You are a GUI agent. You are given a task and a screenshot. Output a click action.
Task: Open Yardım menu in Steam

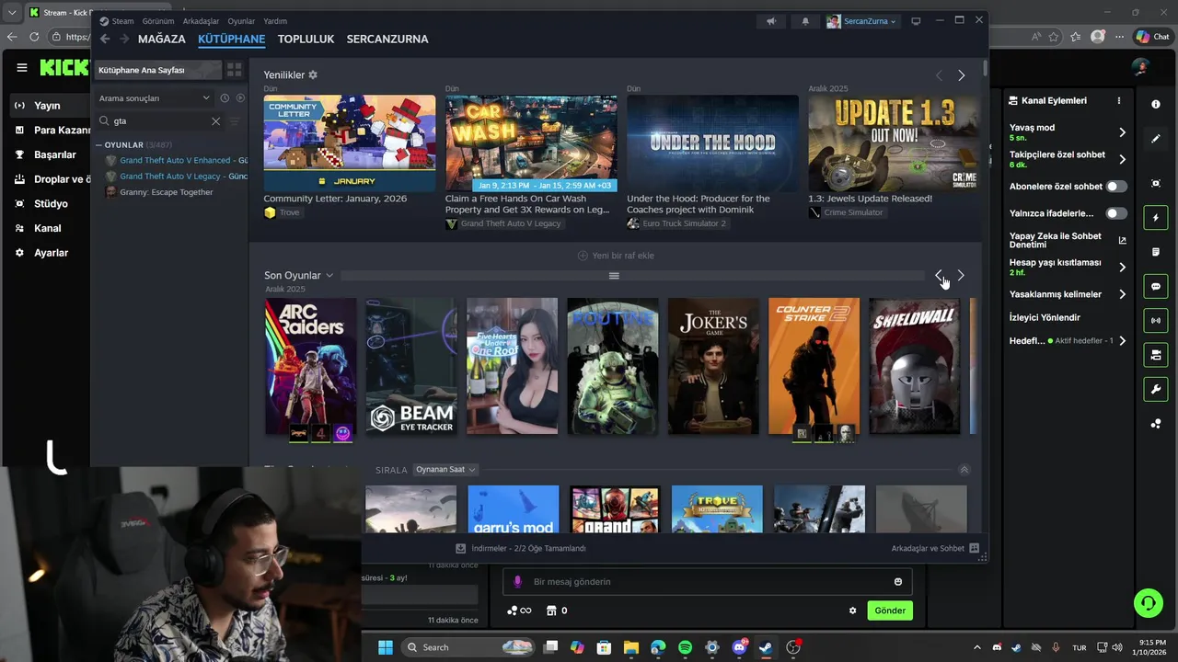click(x=275, y=21)
